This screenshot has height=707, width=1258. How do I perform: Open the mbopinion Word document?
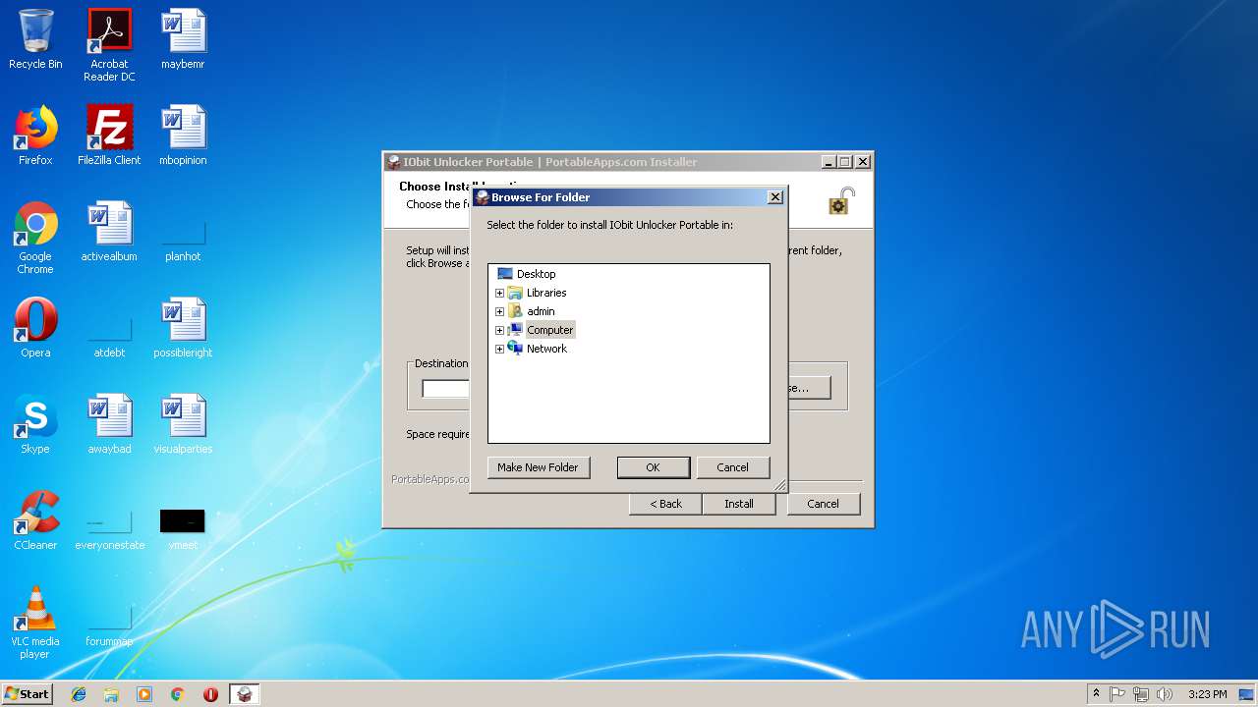[183, 136]
